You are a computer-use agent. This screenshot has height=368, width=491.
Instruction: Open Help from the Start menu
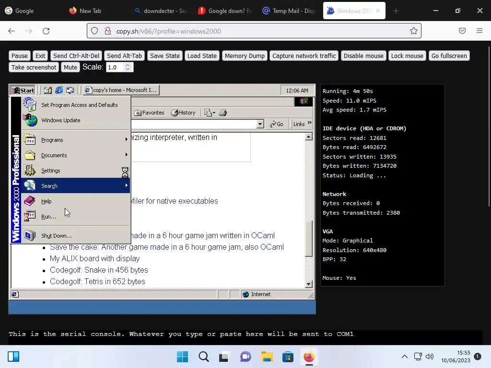[76, 201]
